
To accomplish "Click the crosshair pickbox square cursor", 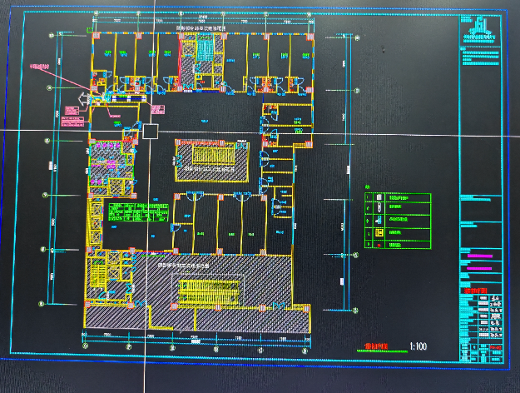I will (x=151, y=130).
